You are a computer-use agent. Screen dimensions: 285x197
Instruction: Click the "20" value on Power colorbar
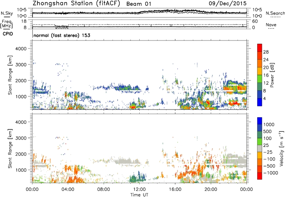pos(266,68)
